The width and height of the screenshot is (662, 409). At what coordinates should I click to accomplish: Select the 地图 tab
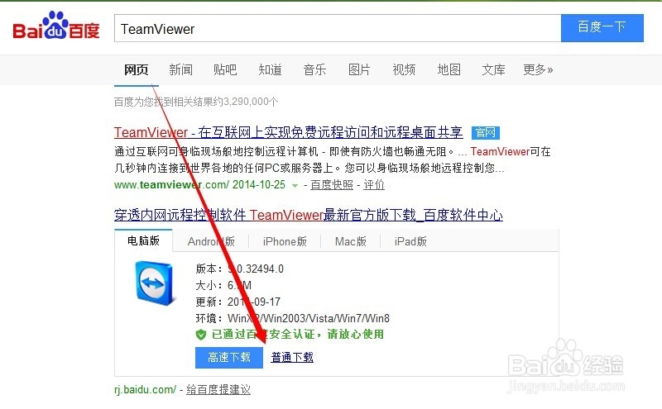tap(449, 69)
